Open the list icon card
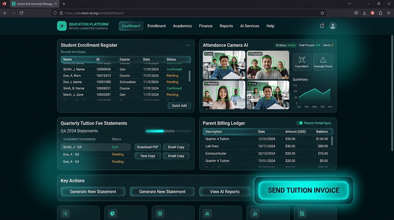394x220 pixels. click(65, 213)
